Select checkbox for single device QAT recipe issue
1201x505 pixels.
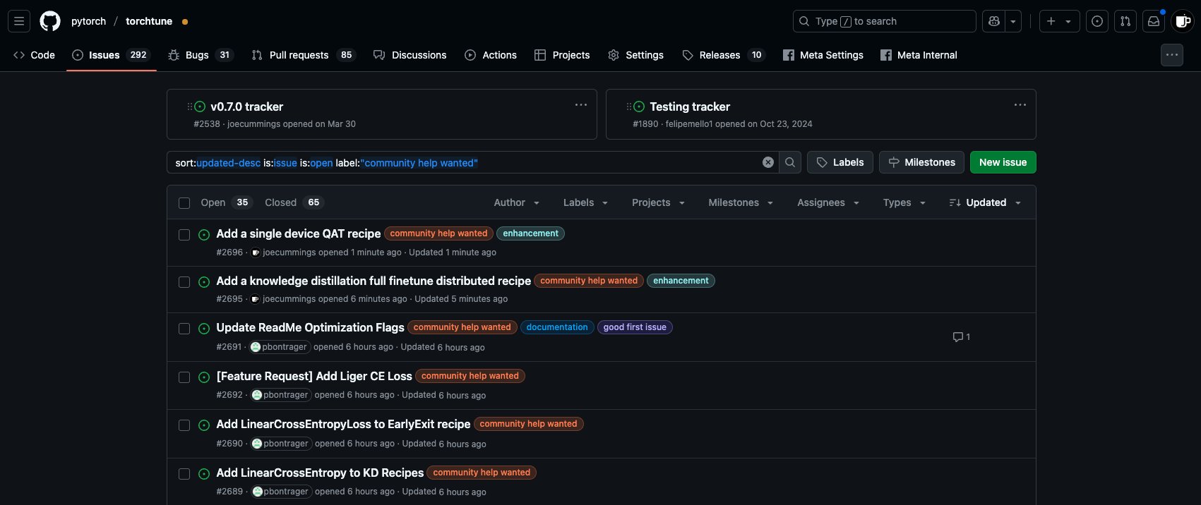184,235
